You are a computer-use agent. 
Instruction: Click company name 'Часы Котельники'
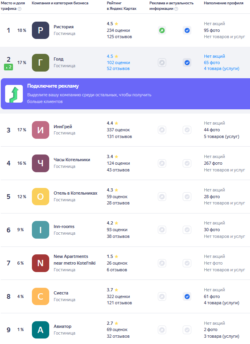tap(72, 160)
